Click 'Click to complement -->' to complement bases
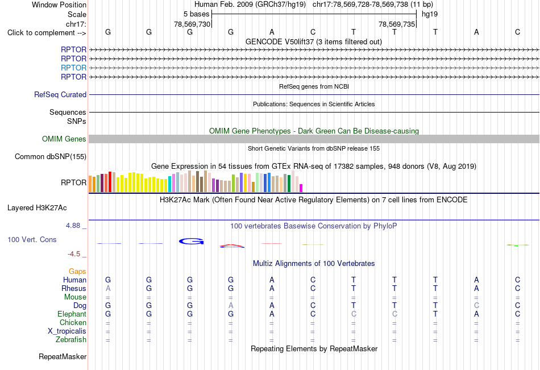540x370 pixels. click(47, 33)
